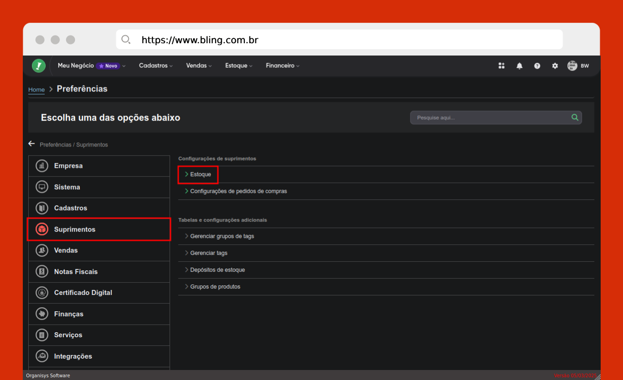Click the Integrações icon
Screen dimensions: 623x380
pos(42,356)
